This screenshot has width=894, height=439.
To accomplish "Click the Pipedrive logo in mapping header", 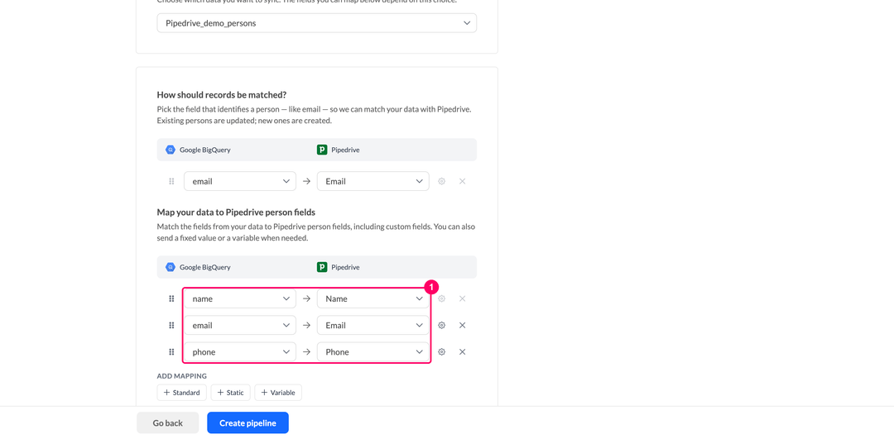I will click(x=321, y=266).
